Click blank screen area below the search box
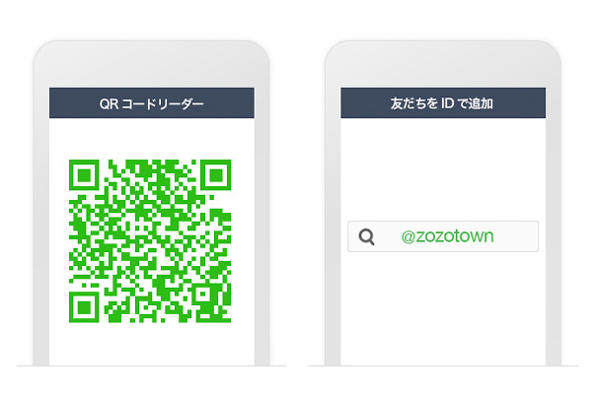 443,308
